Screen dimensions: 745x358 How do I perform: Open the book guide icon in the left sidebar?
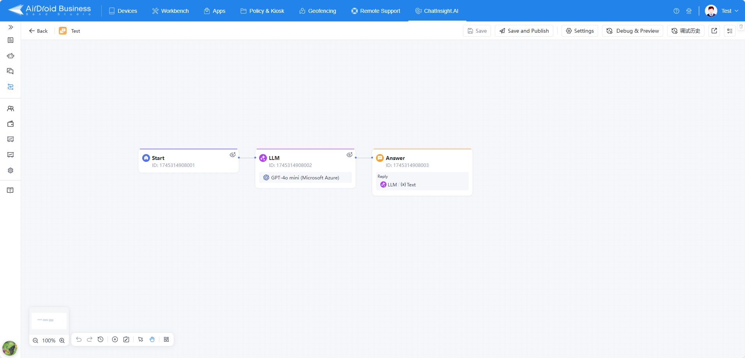click(x=11, y=190)
